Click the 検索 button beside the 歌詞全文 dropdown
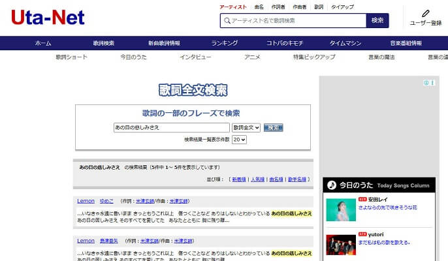 point(274,128)
